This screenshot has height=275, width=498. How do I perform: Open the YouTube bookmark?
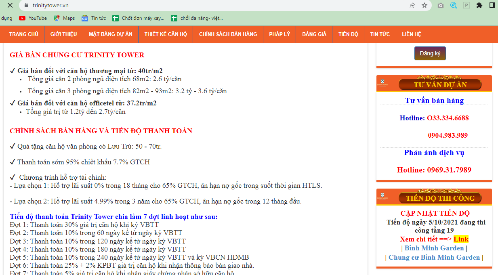tap(33, 18)
